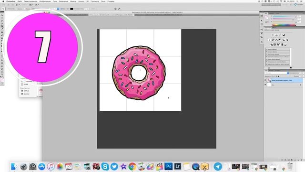The image size is (305, 172).
Task: Expand the Curves presets group
Action: 266,52
